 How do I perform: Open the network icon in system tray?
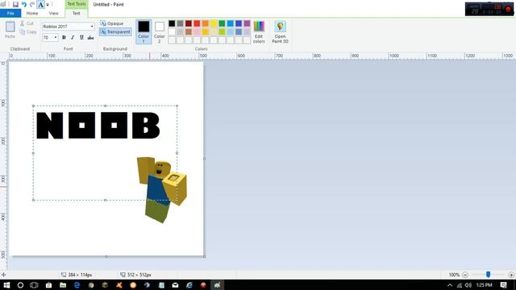[x=460, y=285]
